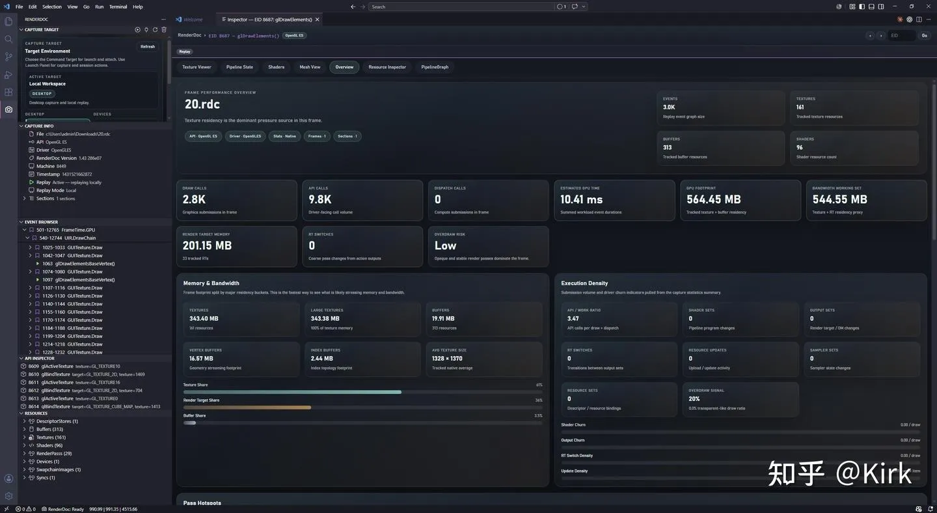Expand the Sections row in Capture Info

tap(25, 199)
